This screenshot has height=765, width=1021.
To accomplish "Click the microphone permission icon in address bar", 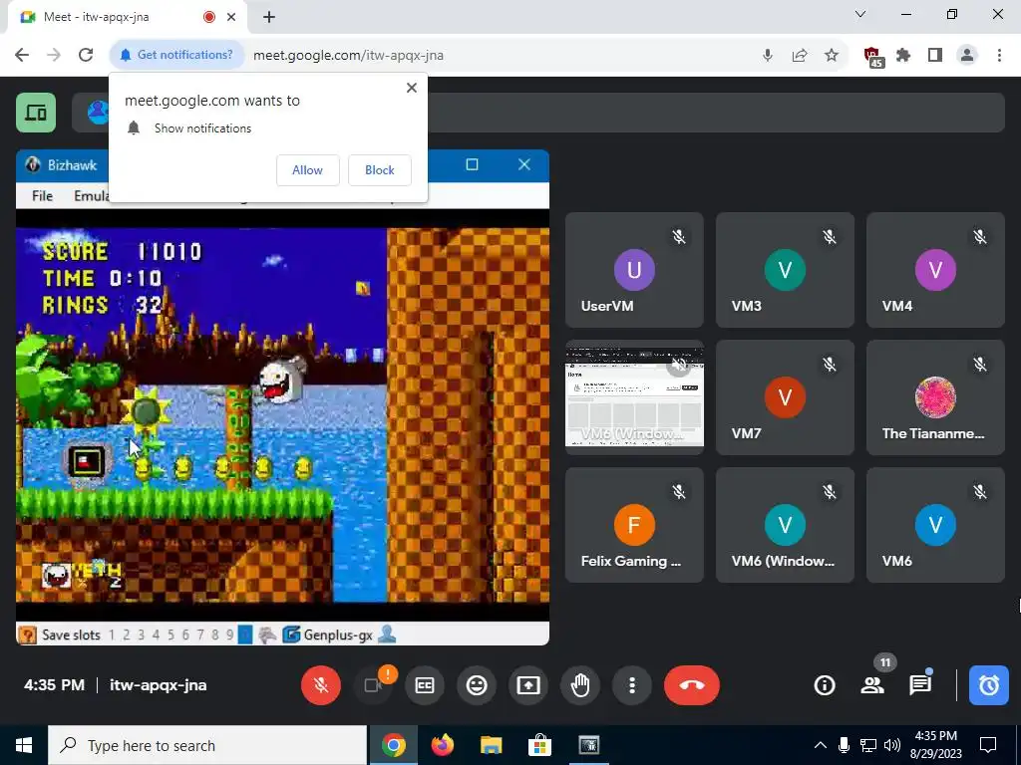I will coord(768,56).
